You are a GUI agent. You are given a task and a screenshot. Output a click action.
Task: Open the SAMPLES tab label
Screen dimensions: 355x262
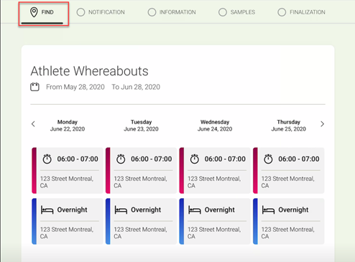243,12
